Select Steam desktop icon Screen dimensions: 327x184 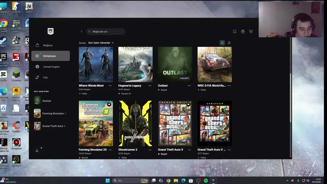point(3,42)
